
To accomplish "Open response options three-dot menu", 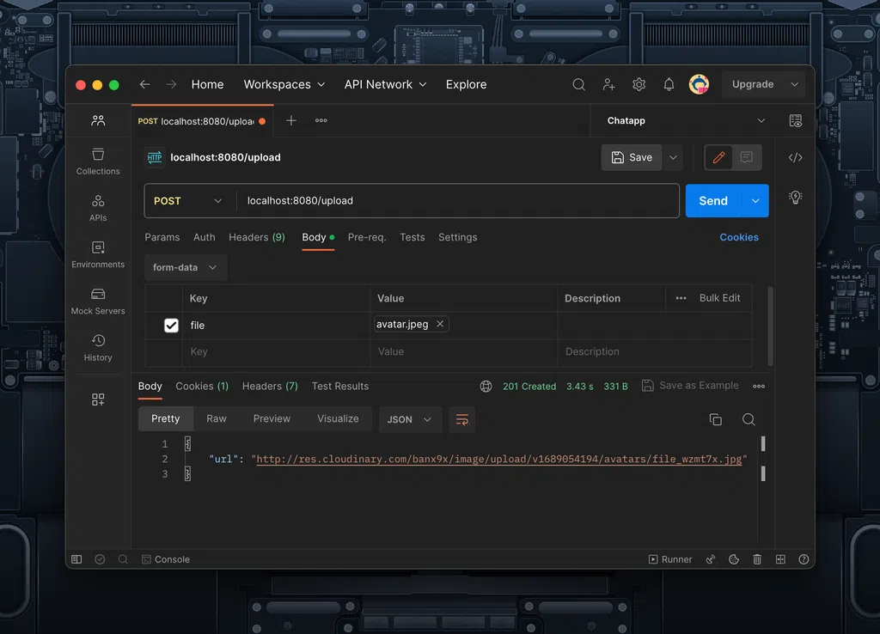I will [x=759, y=386].
